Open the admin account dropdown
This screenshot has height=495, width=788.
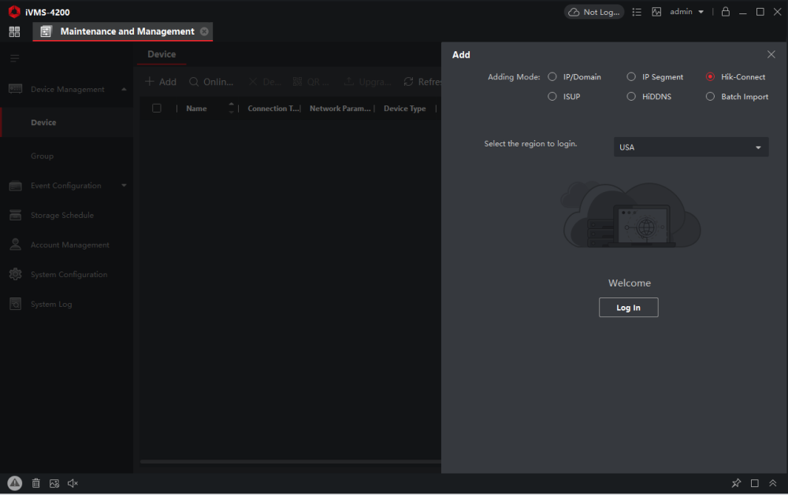684,11
